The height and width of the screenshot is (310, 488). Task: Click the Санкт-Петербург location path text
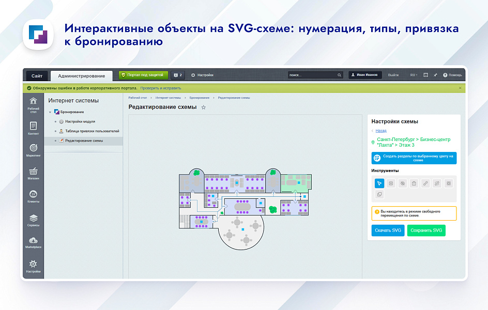[414, 142]
